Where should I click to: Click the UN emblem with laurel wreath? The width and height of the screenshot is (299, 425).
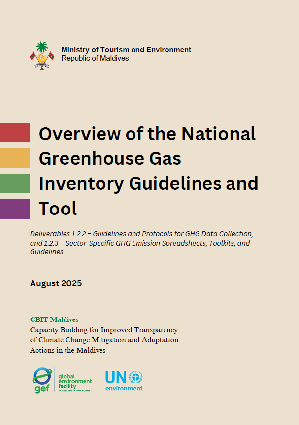pyautogui.click(x=135, y=377)
